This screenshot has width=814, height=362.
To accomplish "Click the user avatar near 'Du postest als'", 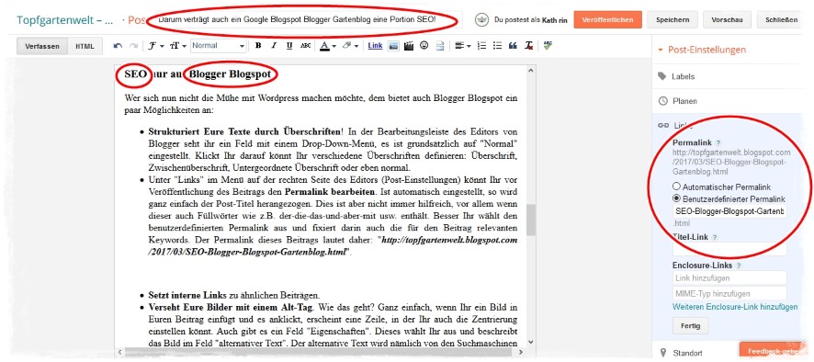I will 482,19.
